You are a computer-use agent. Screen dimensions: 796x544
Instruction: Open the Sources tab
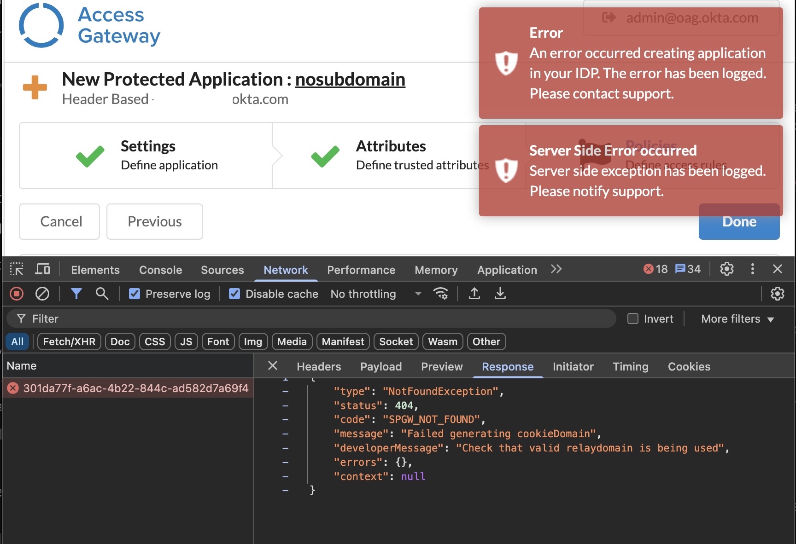[222, 270]
